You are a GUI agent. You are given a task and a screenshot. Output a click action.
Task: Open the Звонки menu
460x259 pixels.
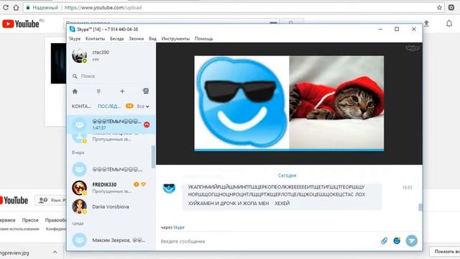pyautogui.click(x=136, y=38)
